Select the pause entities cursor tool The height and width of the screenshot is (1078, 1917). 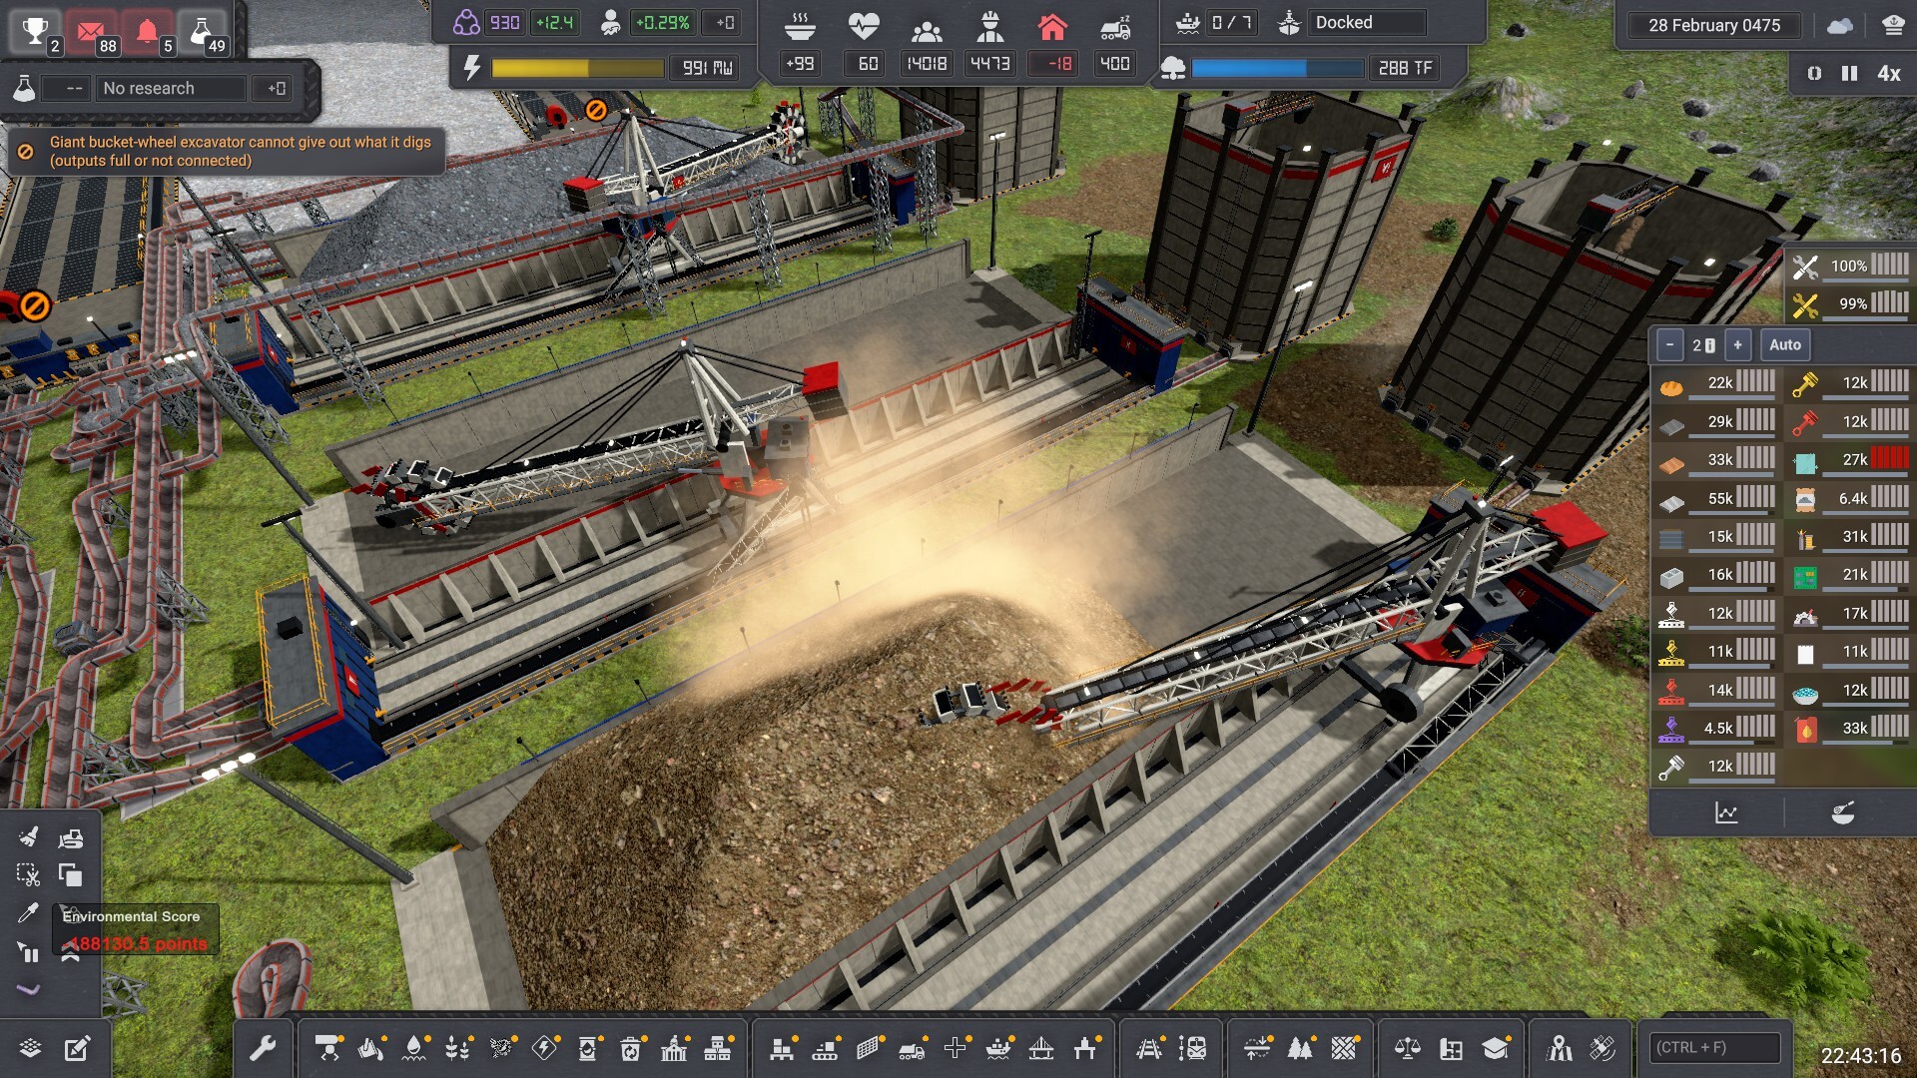[28, 952]
